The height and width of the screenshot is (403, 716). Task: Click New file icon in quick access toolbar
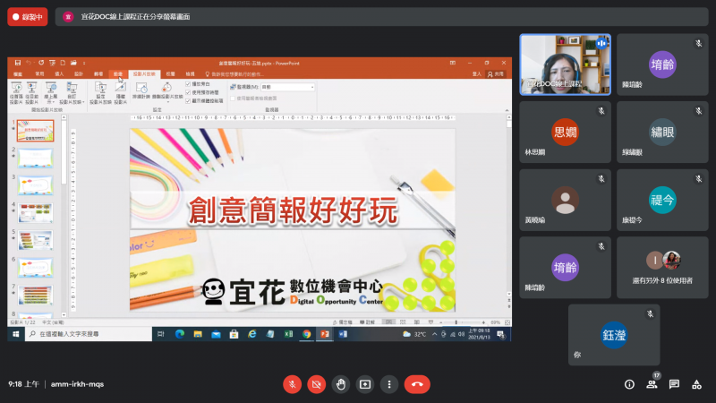63,63
